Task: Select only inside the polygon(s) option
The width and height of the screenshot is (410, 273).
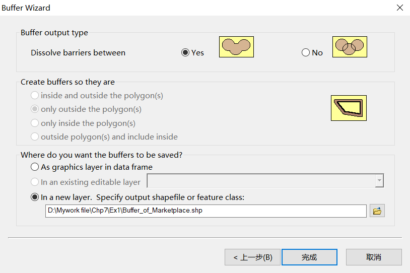Action: (35, 123)
